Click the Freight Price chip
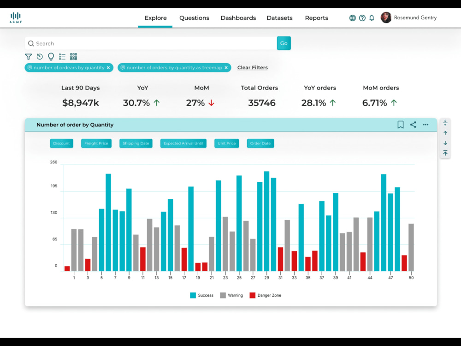The image size is (461, 346). 96,143
